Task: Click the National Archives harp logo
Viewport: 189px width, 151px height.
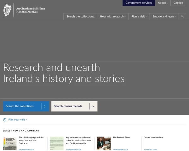Action: pos(8,10)
